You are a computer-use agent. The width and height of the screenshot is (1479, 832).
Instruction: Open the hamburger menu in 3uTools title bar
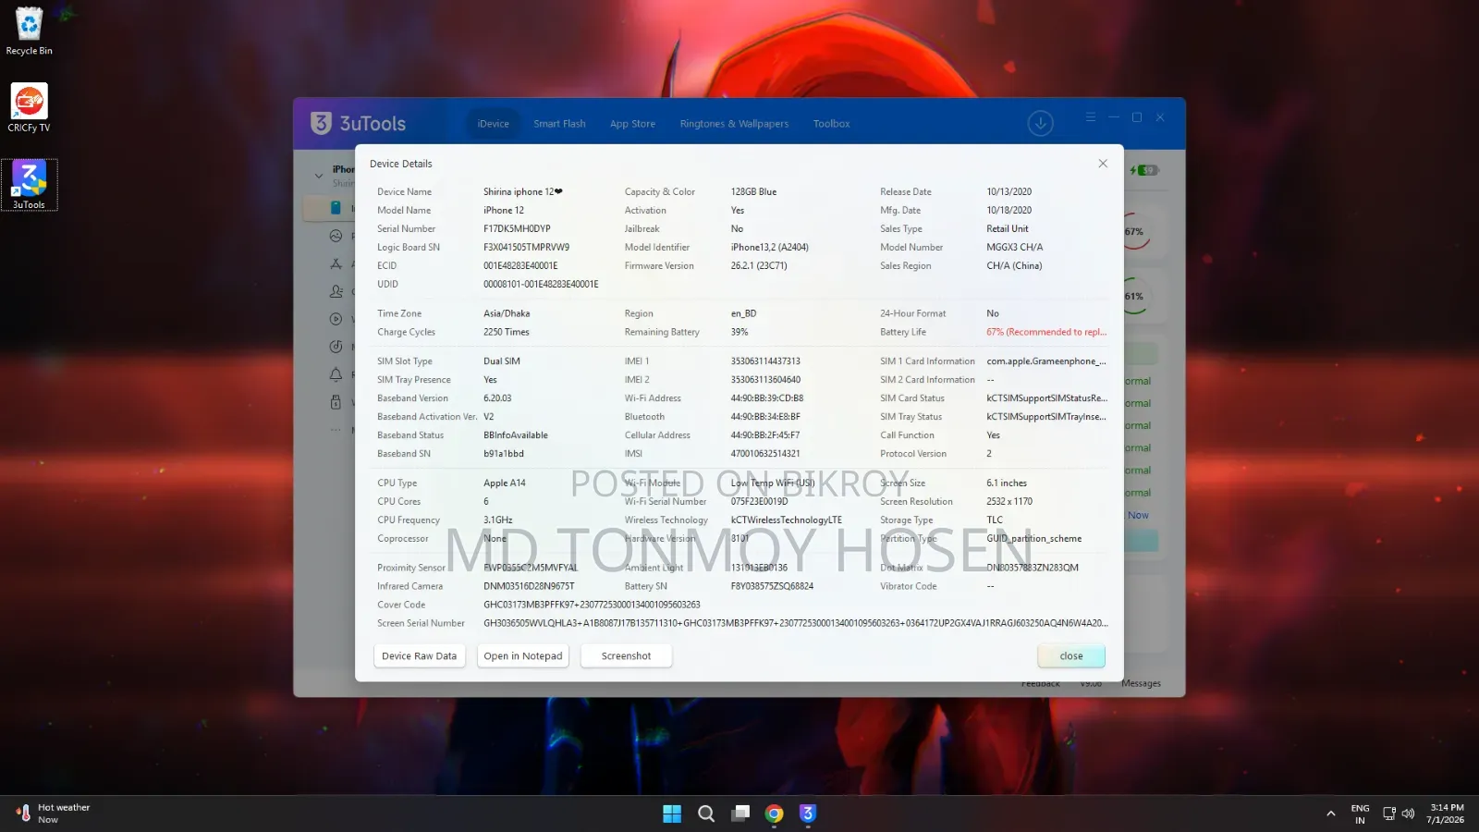pos(1091,117)
